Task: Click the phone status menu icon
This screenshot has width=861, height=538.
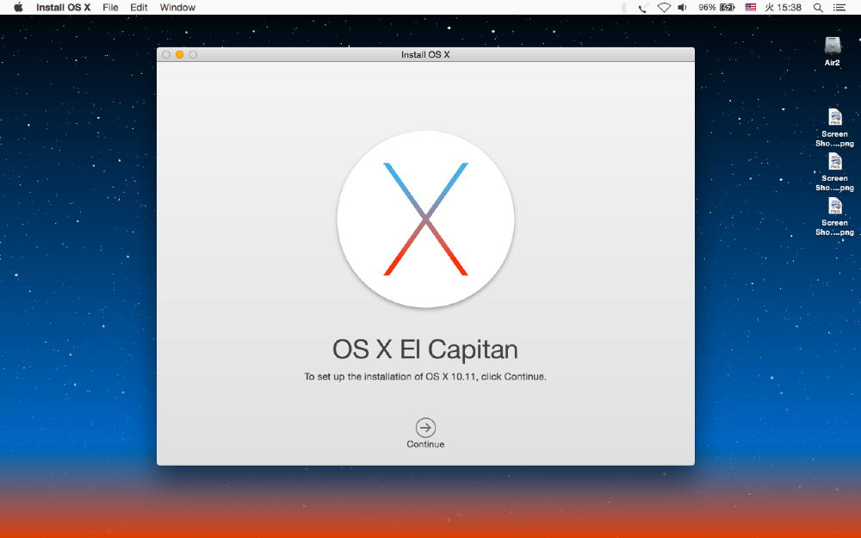Action: coord(643,7)
